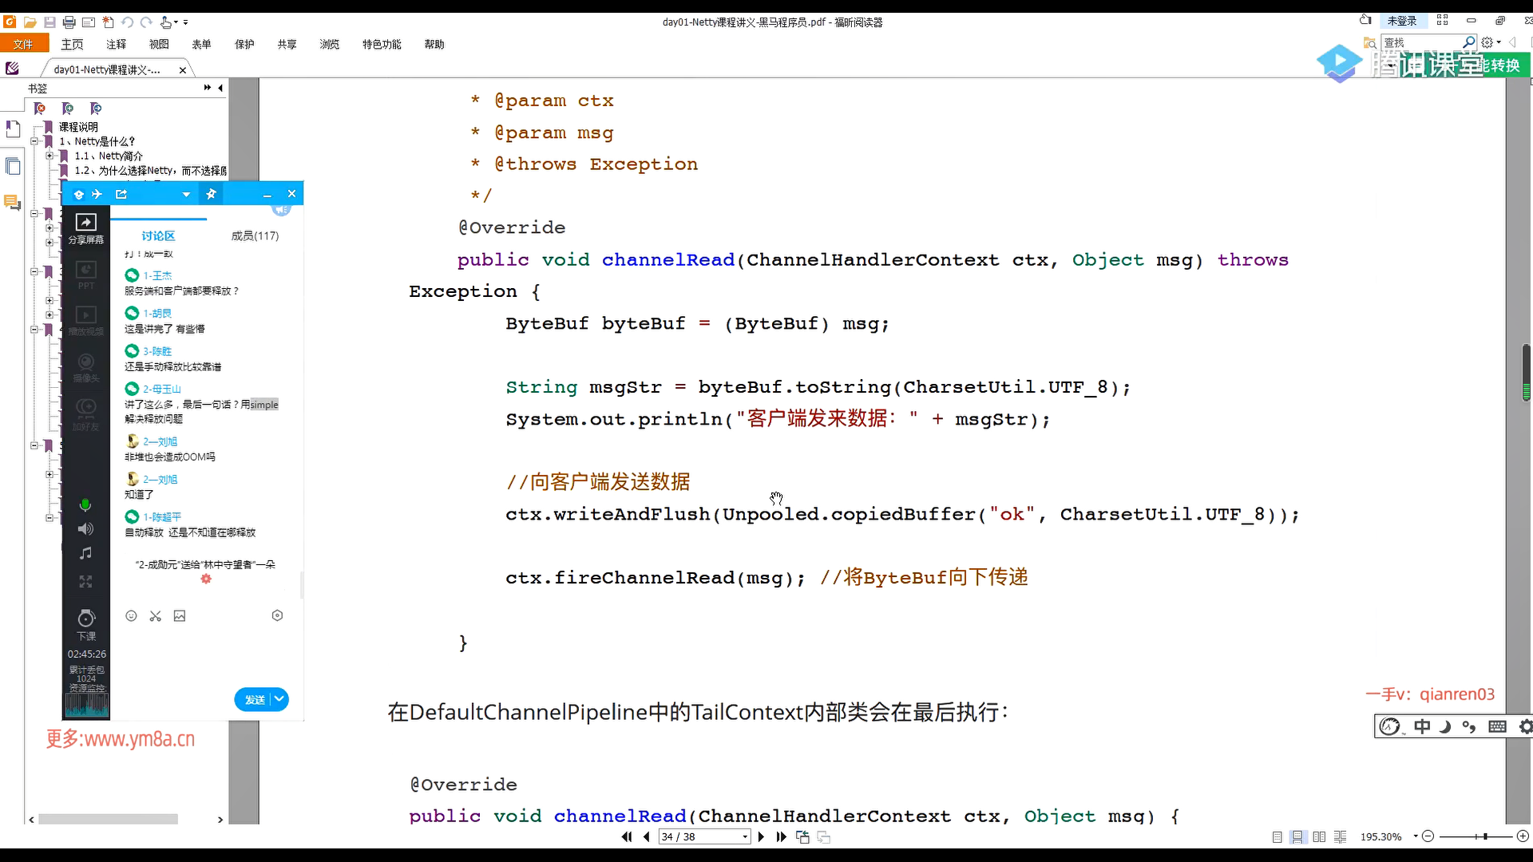Open the page number dropdown

coord(745,836)
